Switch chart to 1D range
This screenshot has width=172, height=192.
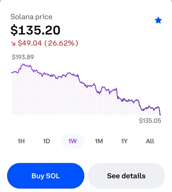click(x=46, y=141)
